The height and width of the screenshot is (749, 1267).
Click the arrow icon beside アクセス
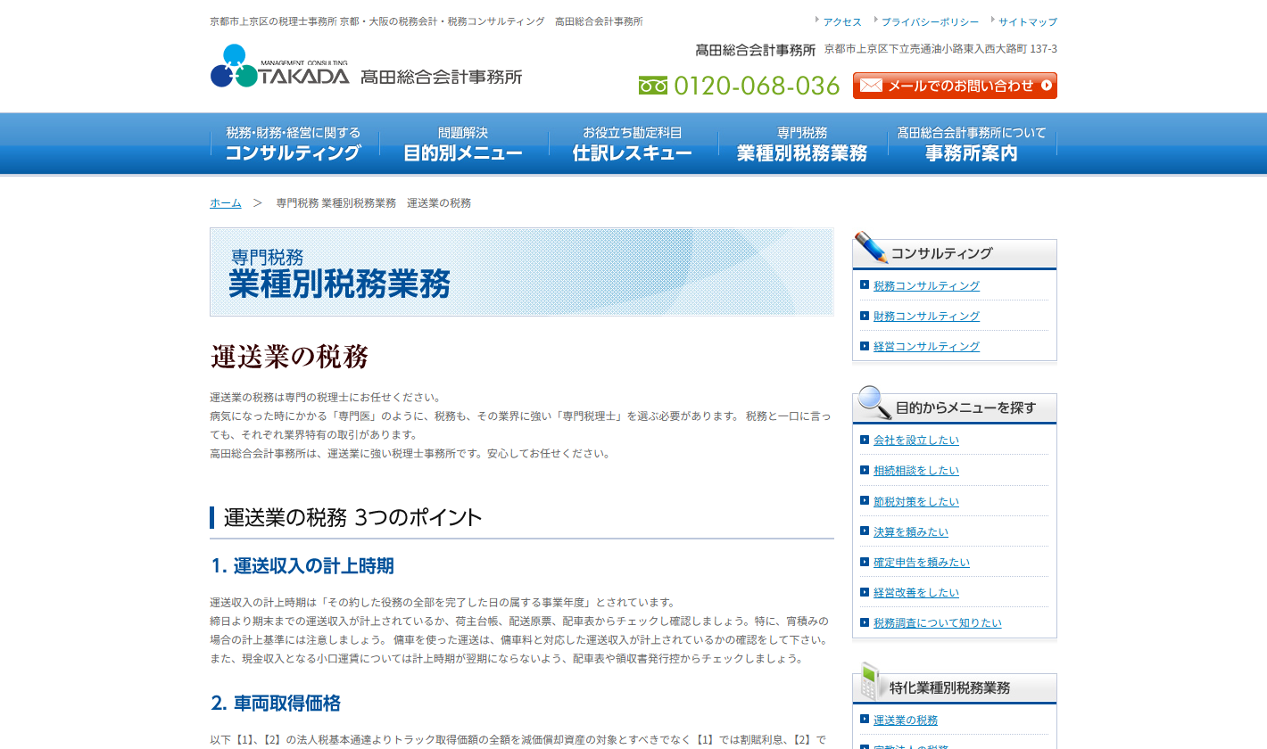(816, 20)
